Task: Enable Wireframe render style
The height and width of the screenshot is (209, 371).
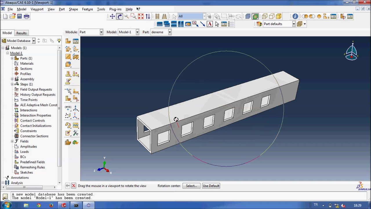Action: [265, 16]
